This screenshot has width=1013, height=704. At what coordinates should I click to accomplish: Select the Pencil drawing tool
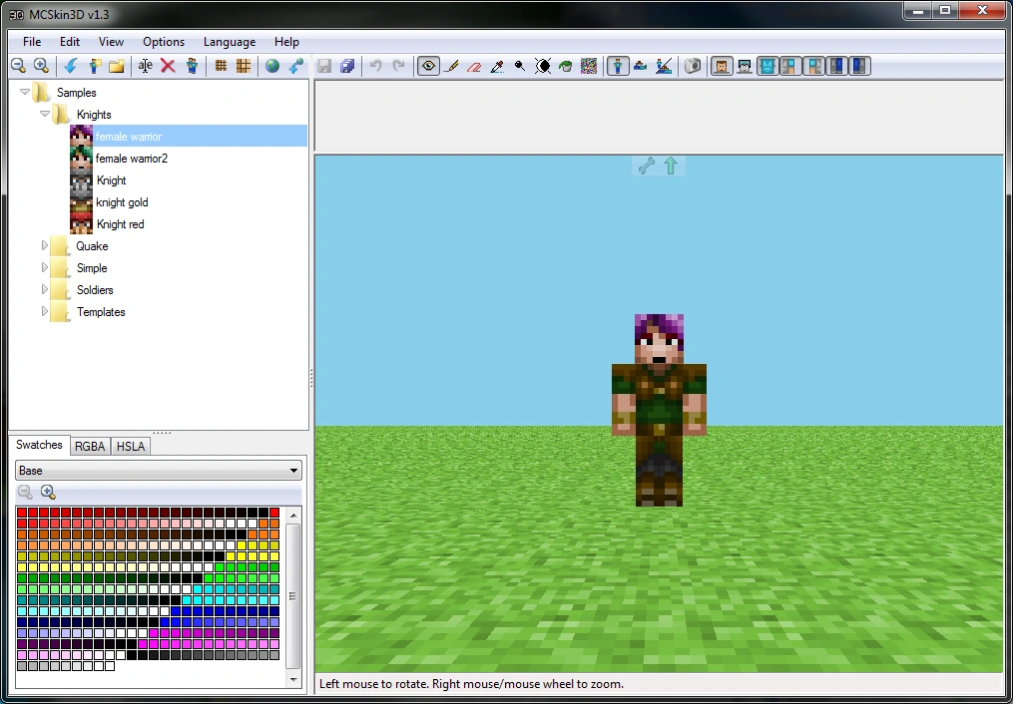tap(451, 66)
